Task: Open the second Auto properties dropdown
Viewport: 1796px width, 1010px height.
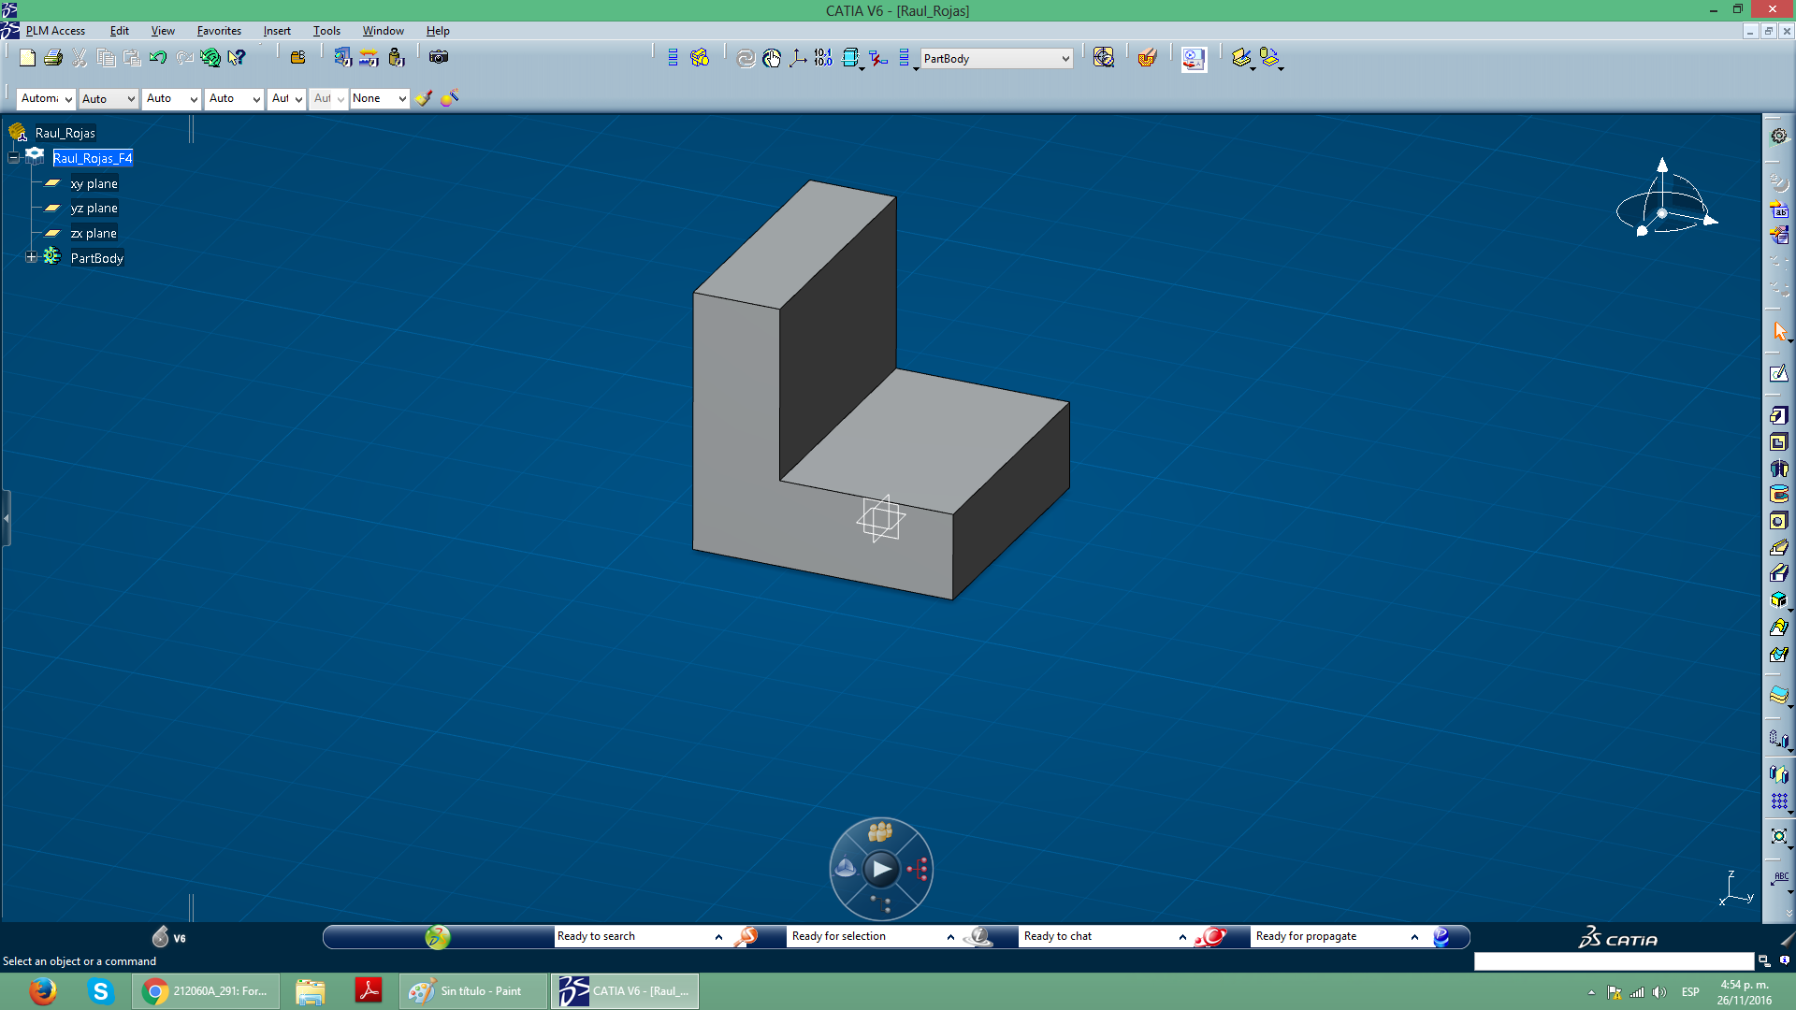Action: 109,98
